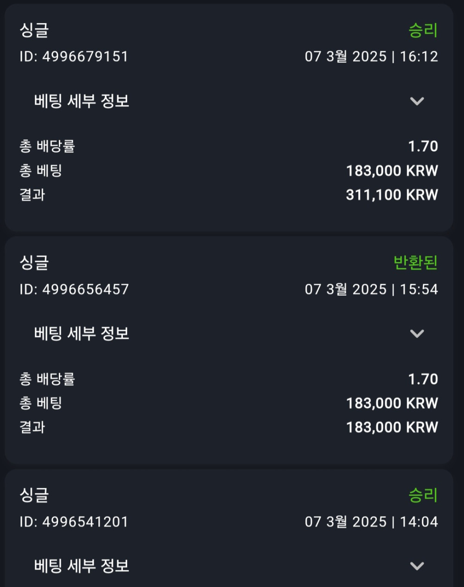Click the timestamp 07 3월 2025 | 14:04
Viewport: 464px width, 587px height.
click(371, 522)
